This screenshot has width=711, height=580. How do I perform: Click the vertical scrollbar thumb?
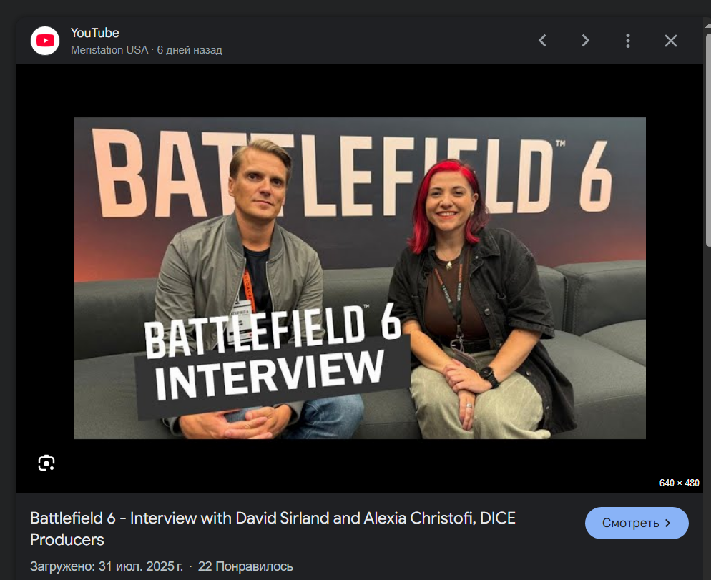pyautogui.click(x=708, y=138)
